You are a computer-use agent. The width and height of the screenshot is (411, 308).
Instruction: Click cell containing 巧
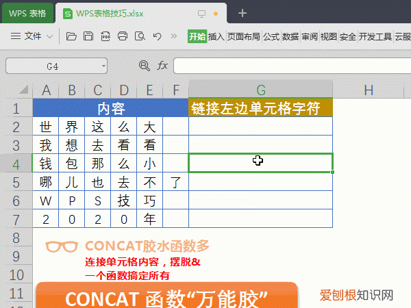[149, 201]
